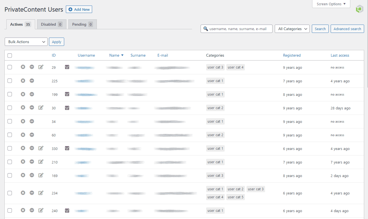Click the 'user cat 2' tag in row 60

pyautogui.click(x=215, y=135)
